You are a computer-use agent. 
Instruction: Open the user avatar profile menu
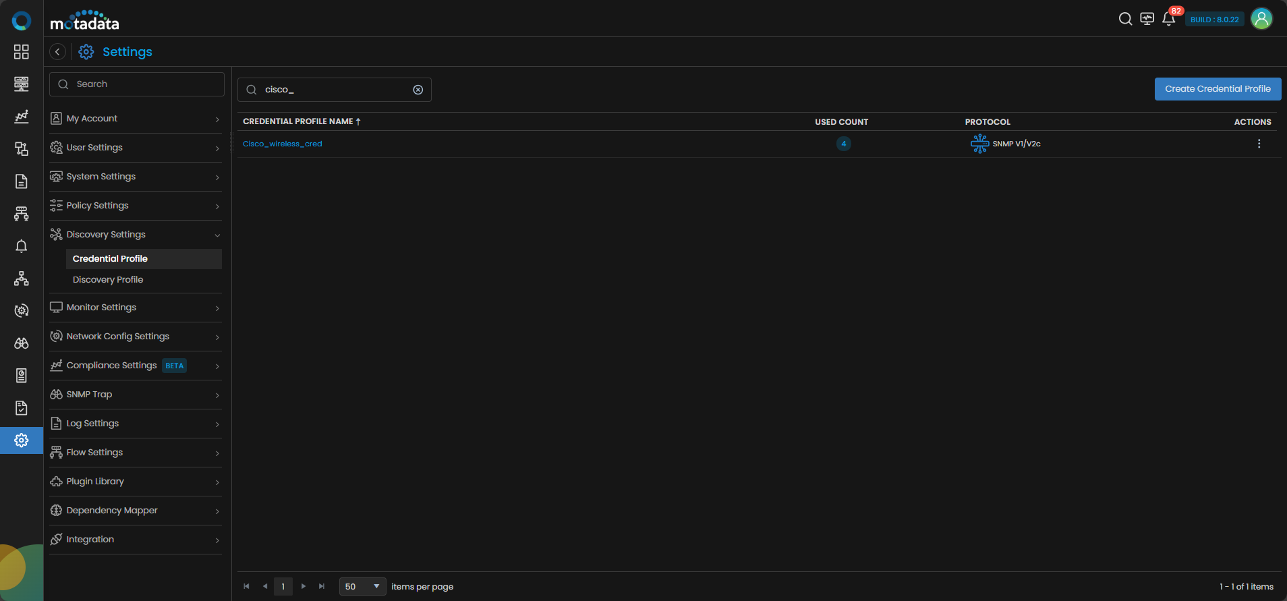click(x=1261, y=19)
